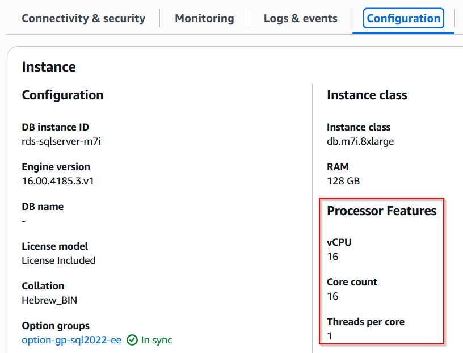Click the In sync status text

coord(157,341)
